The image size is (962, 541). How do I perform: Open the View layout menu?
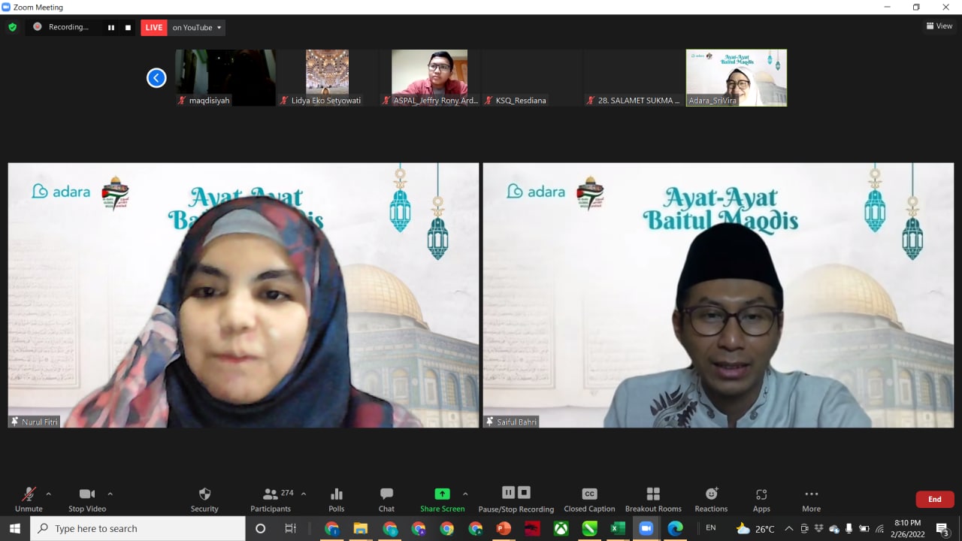(939, 26)
